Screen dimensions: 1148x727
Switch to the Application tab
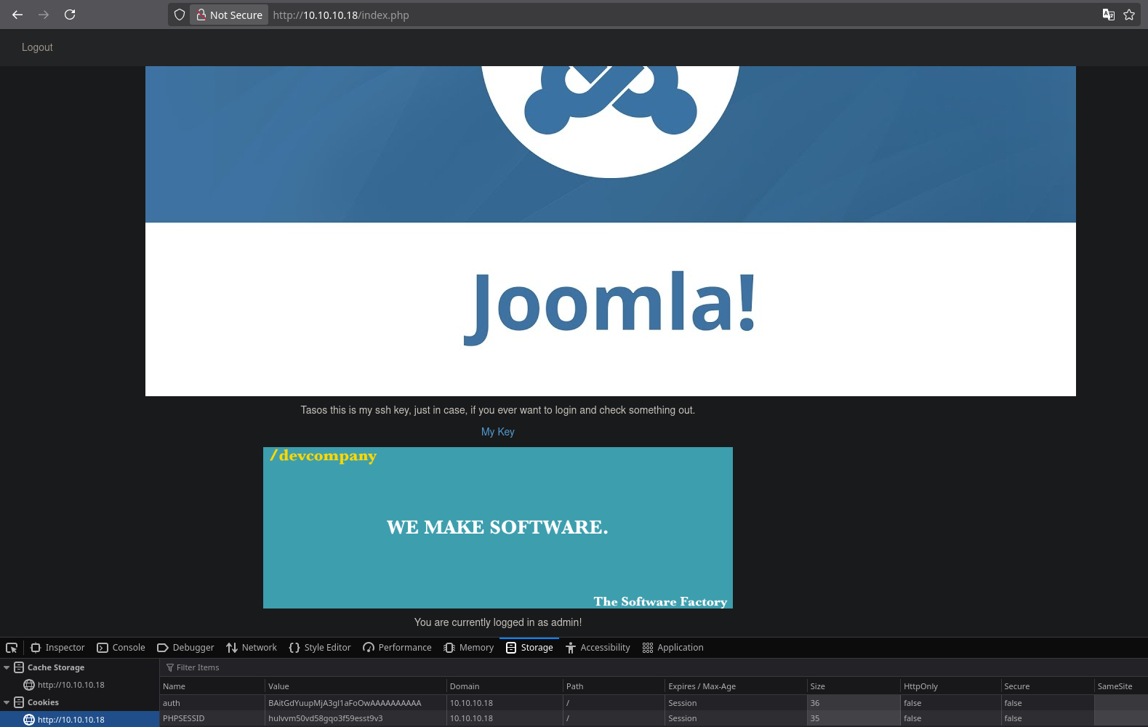[673, 648]
